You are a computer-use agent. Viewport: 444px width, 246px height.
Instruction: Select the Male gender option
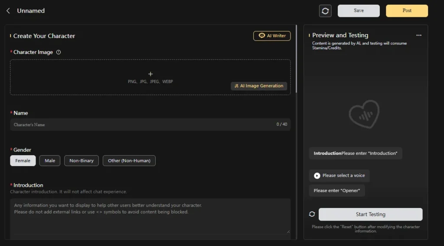tap(50, 161)
